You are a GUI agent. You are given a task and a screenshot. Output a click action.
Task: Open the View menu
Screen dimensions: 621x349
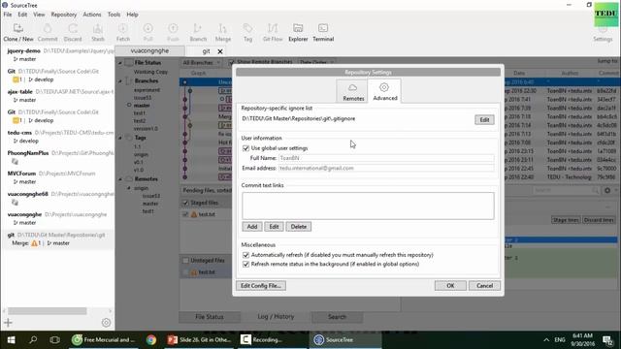[39, 15]
